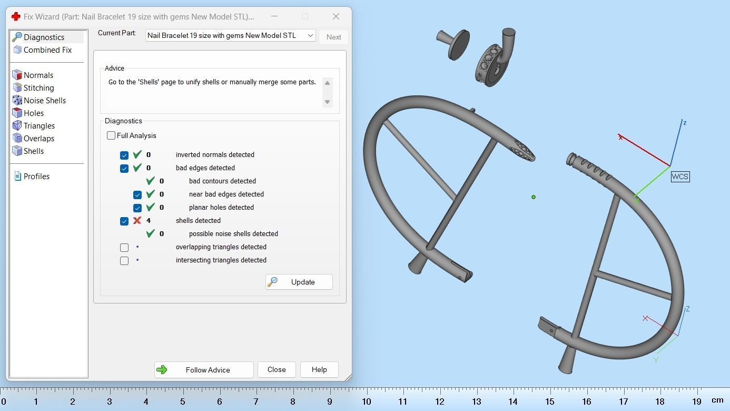
Task: Open Help for the Fix Wizard
Action: (319, 369)
